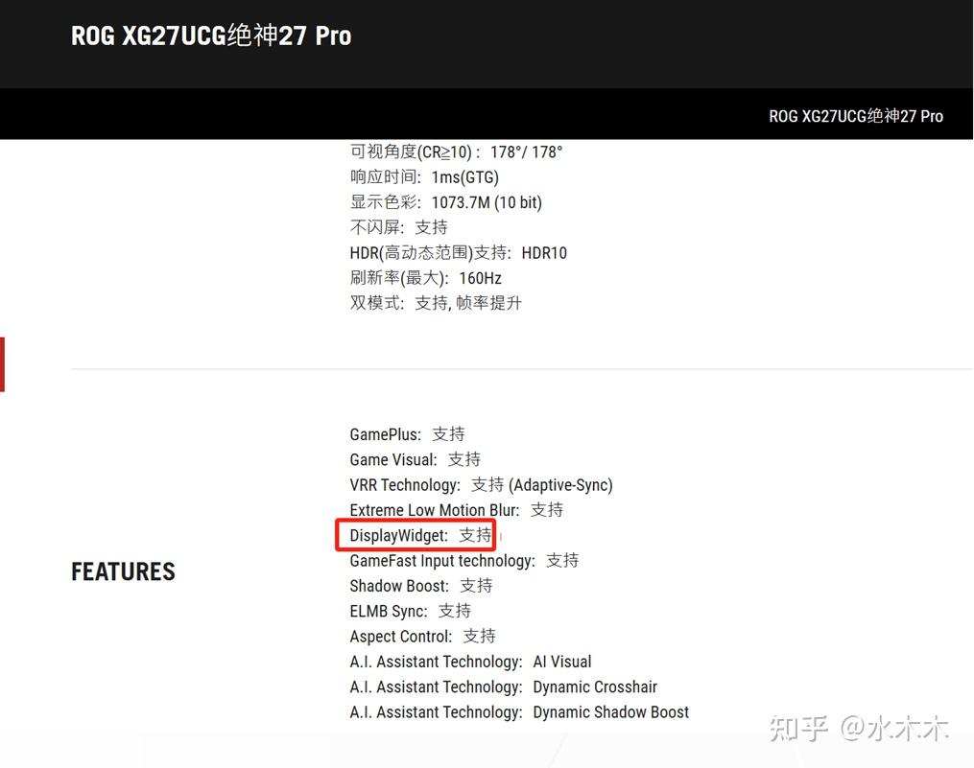Click the Extreme Low Motion Blur spec
The height and width of the screenshot is (768, 974).
[x=451, y=509]
